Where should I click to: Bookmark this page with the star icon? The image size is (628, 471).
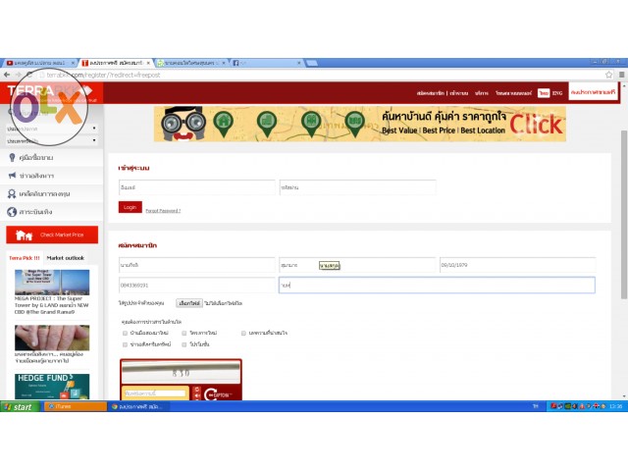608,75
